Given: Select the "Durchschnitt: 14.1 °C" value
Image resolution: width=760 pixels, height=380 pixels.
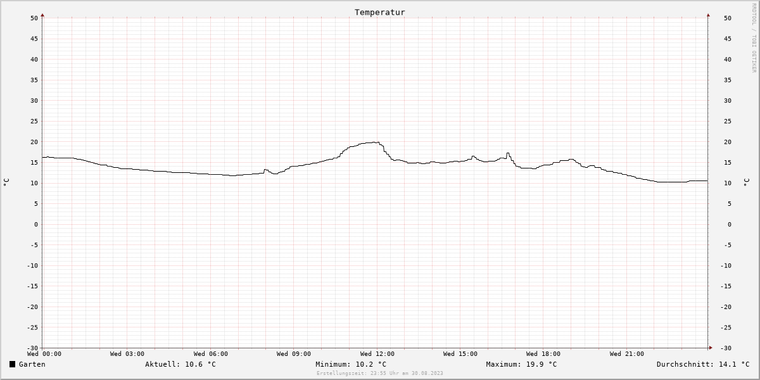Looking at the screenshot, I should pyautogui.click(x=703, y=364).
